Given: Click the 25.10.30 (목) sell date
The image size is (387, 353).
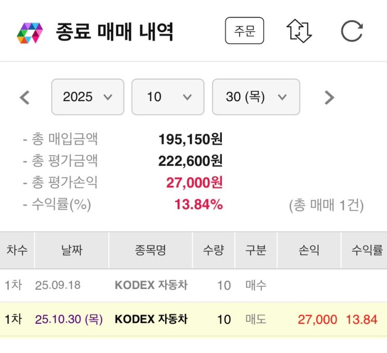Looking at the screenshot, I should coord(69,319).
